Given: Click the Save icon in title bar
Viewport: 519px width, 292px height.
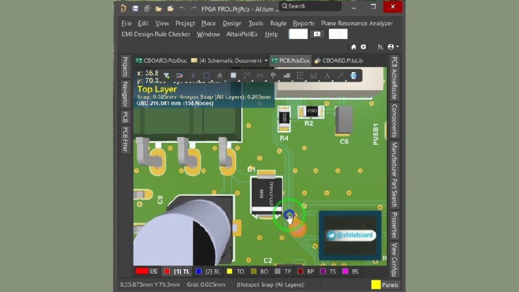Looking at the screenshot, I should click(135, 8).
